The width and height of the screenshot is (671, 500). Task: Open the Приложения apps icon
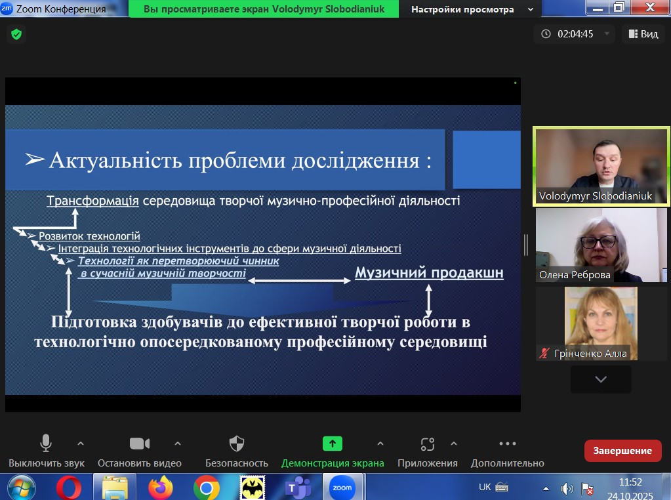(x=427, y=444)
